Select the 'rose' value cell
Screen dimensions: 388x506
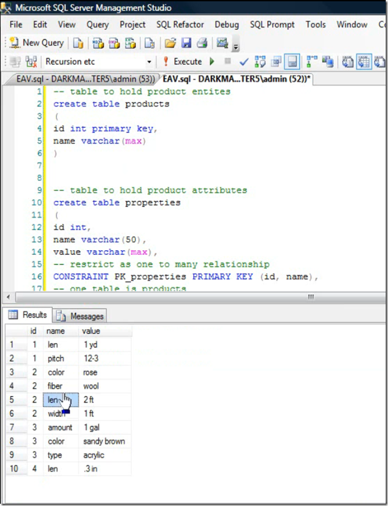(105, 372)
